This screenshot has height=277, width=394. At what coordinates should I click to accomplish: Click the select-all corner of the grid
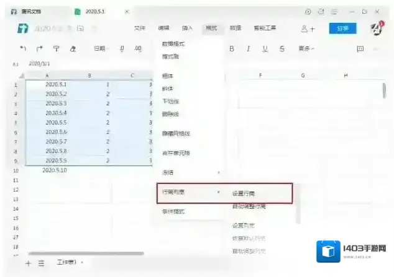click(x=22, y=76)
